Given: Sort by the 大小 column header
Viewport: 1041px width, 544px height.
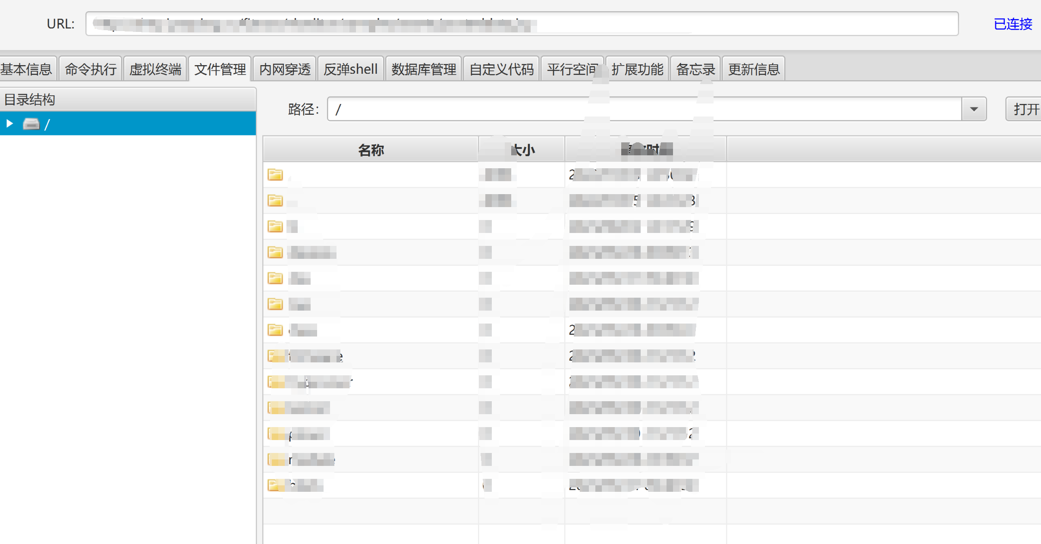Looking at the screenshot, I should 522,150.
